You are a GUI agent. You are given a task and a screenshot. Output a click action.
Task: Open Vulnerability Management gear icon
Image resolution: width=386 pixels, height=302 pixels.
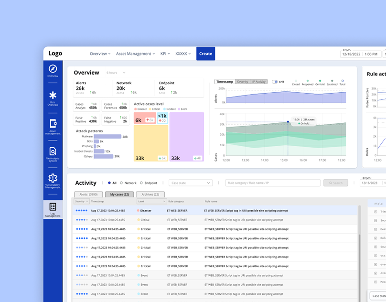(x=53, y=178)
